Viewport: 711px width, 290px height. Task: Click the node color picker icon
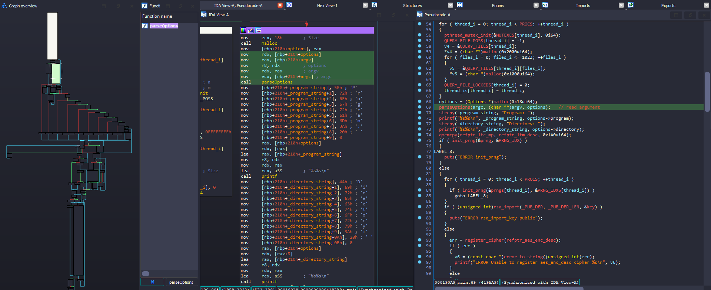(x=243, y=30)
